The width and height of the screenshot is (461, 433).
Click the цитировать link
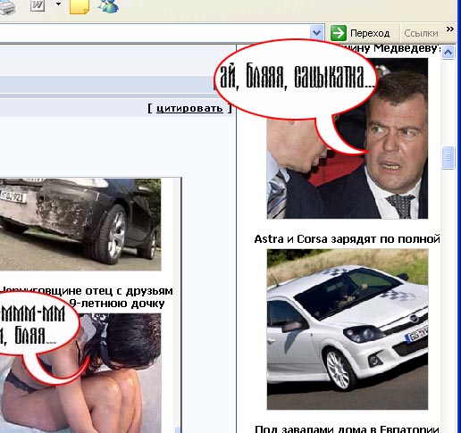(189, 108)
